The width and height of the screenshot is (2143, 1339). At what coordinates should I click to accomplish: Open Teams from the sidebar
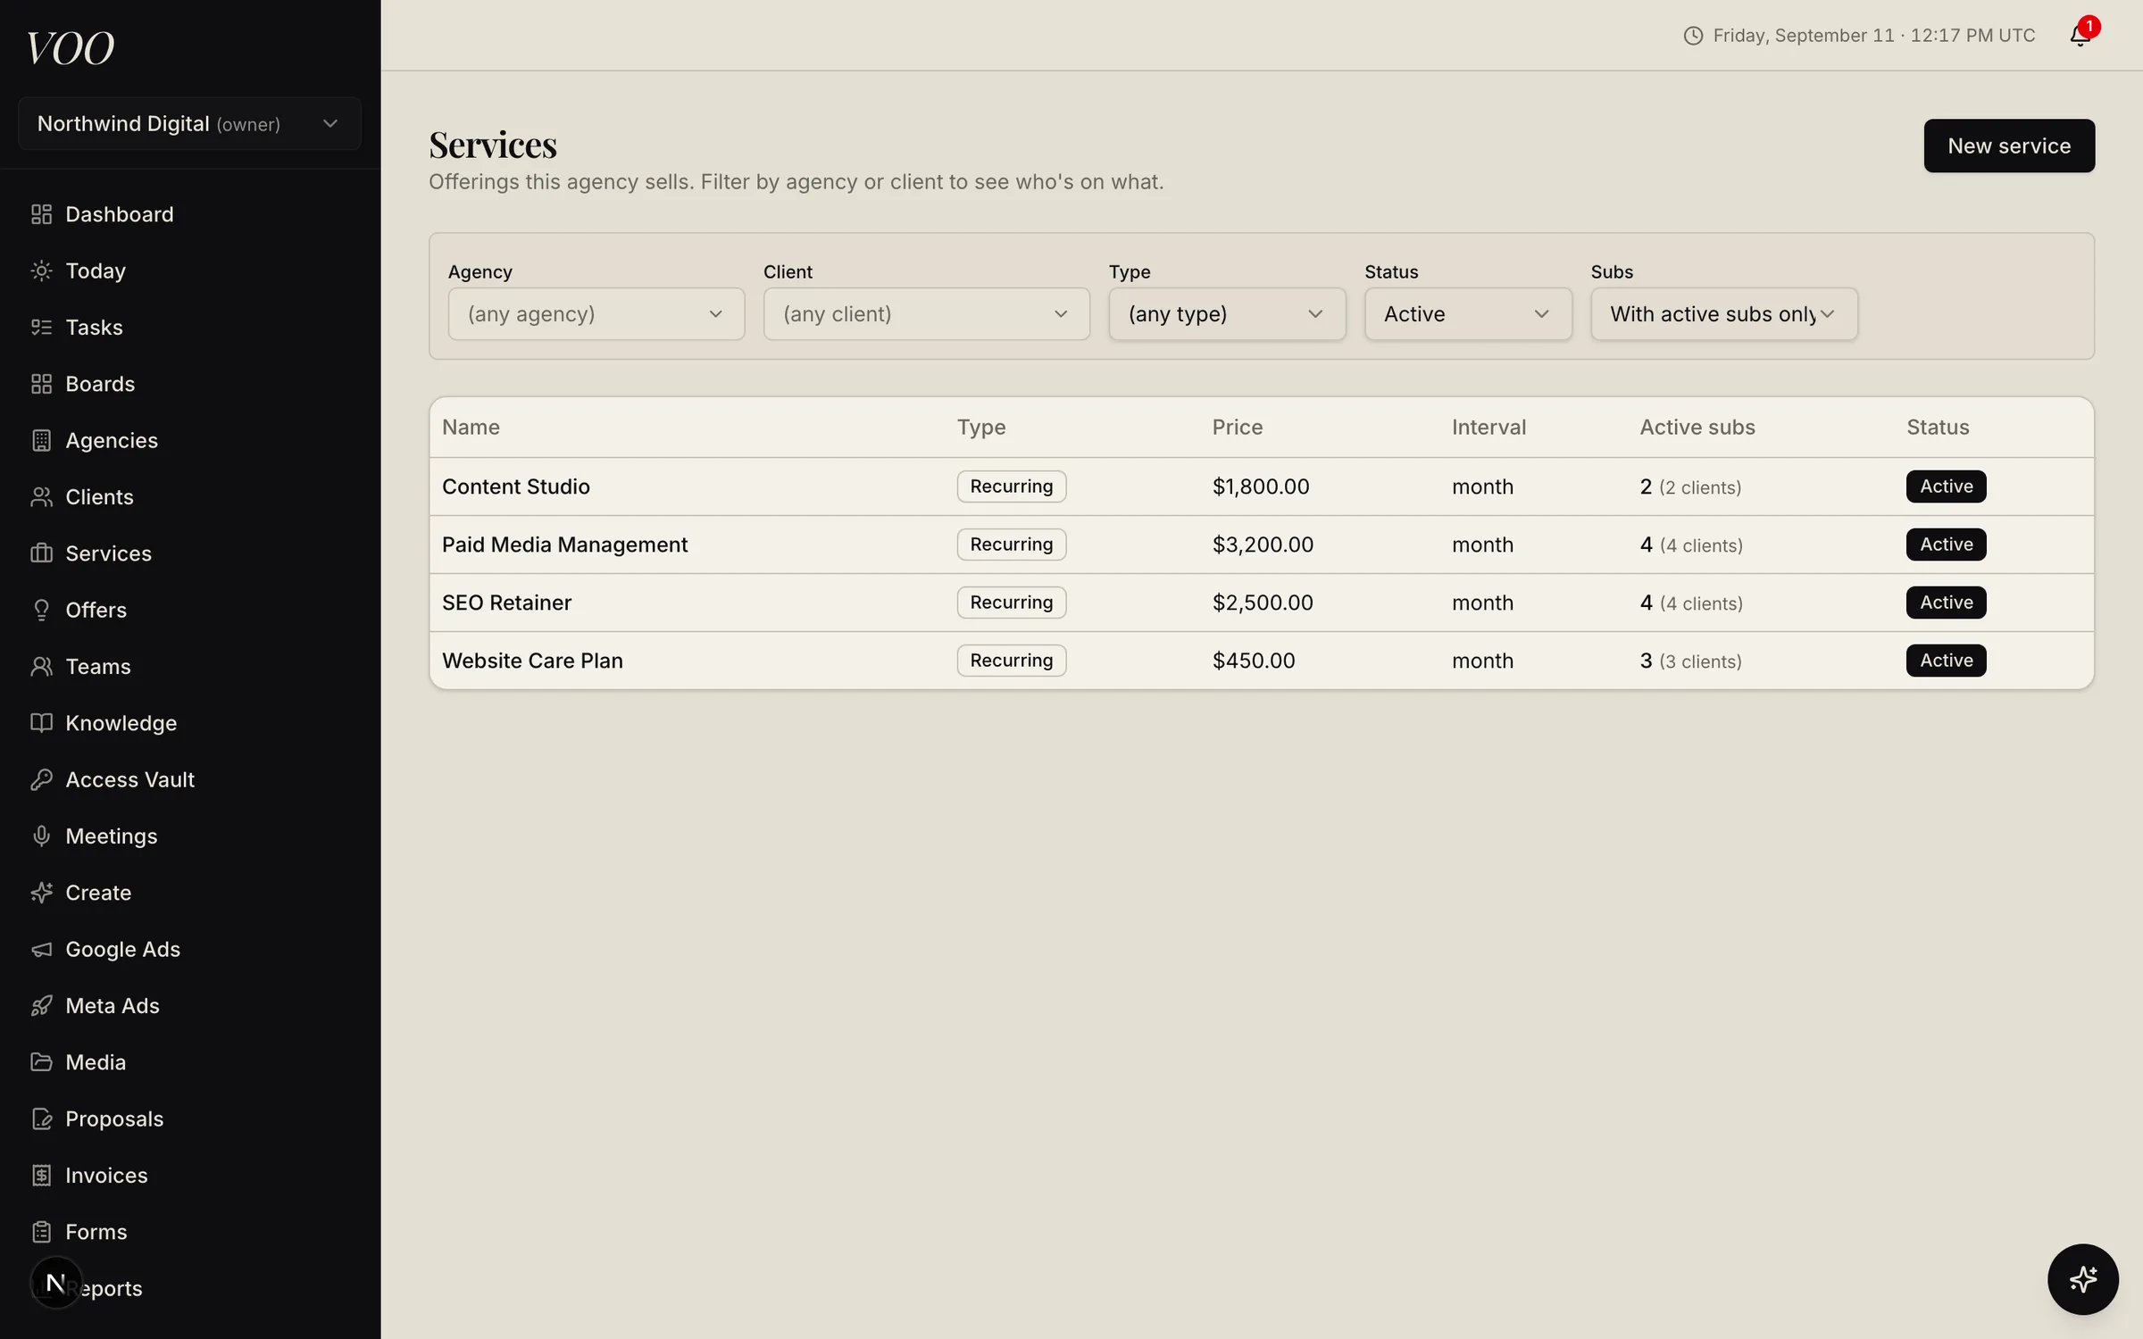(x=98, y=667)
